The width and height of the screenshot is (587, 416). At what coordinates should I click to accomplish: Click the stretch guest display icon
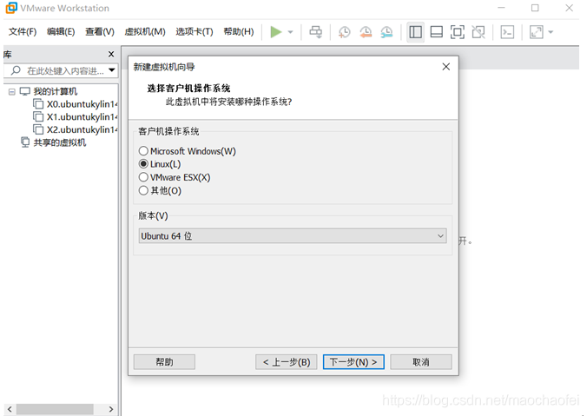pyautogui.click(x=537, y=32)
